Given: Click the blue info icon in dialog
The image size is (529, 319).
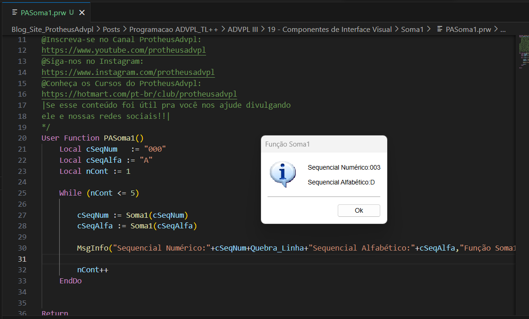Looking at the screenshot, I should coord(283,174).
